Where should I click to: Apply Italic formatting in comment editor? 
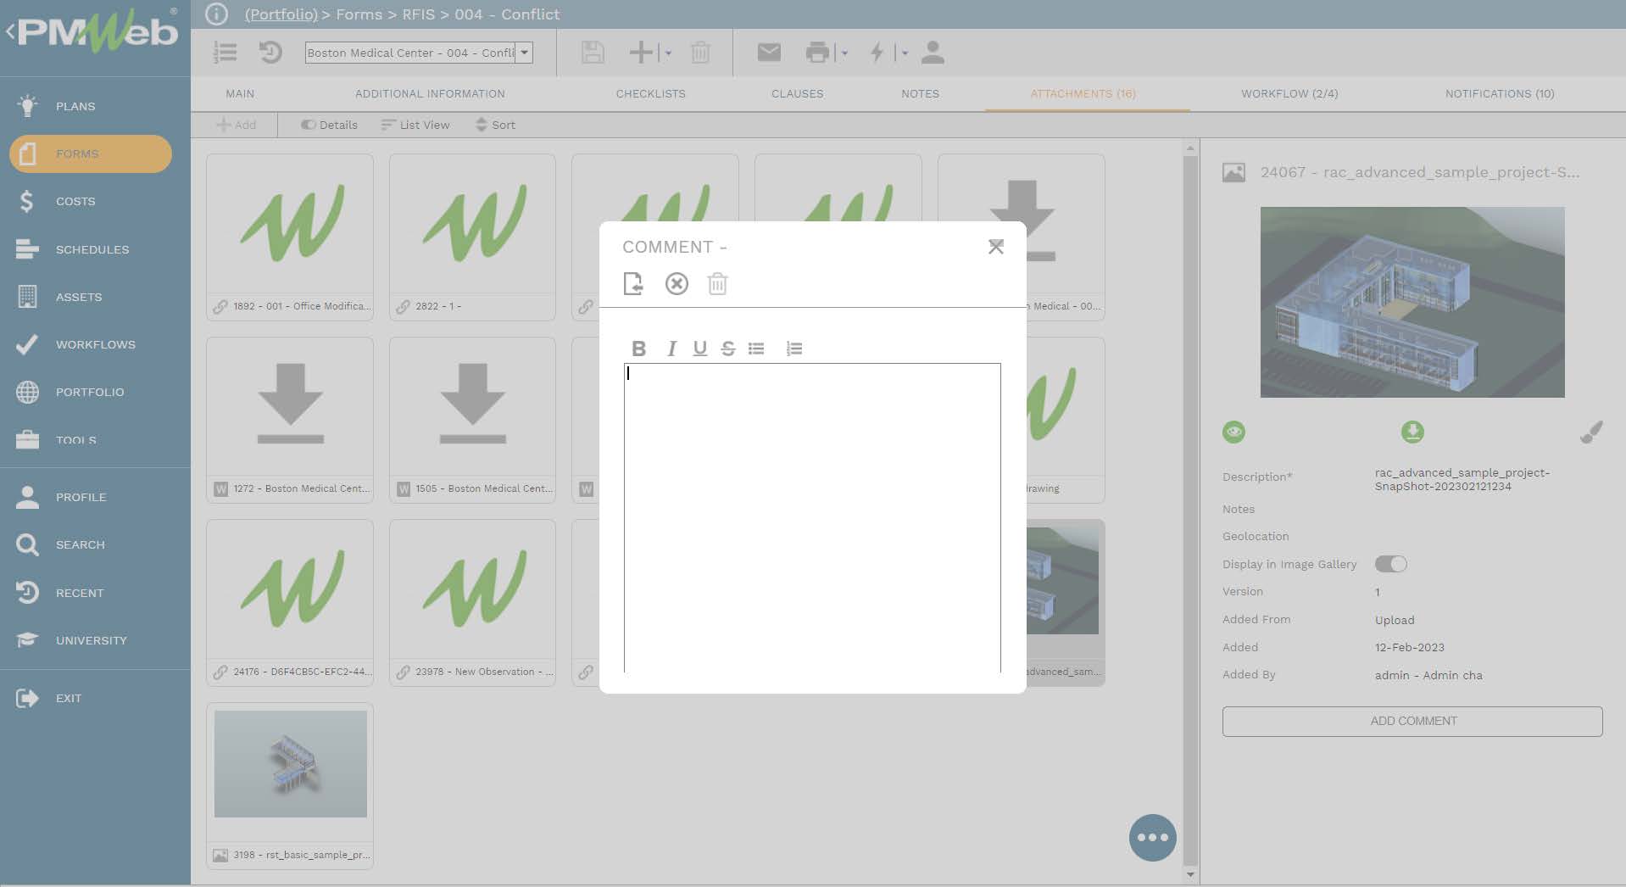pos(671,349)
